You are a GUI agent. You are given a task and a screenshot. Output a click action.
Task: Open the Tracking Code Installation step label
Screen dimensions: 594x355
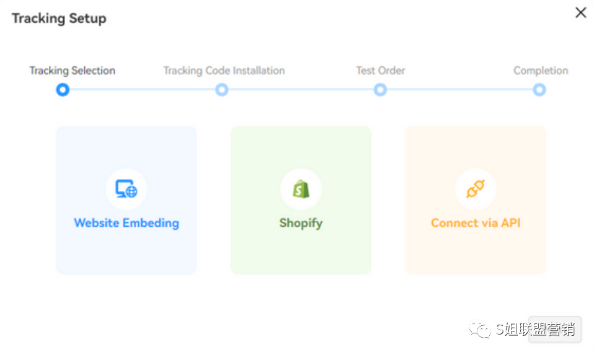(x=224, y=71)
